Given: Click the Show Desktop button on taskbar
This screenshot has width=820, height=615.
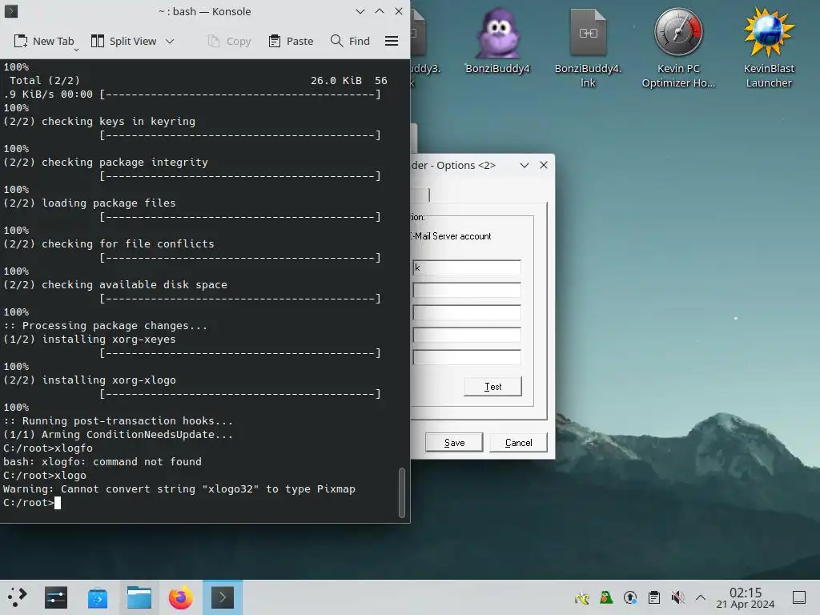Looking at the screenshot, I should pyautogui.click(x=799, y=597).
